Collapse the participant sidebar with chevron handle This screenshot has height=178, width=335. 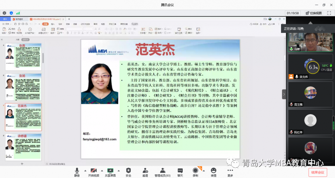(x=284, y=94)
